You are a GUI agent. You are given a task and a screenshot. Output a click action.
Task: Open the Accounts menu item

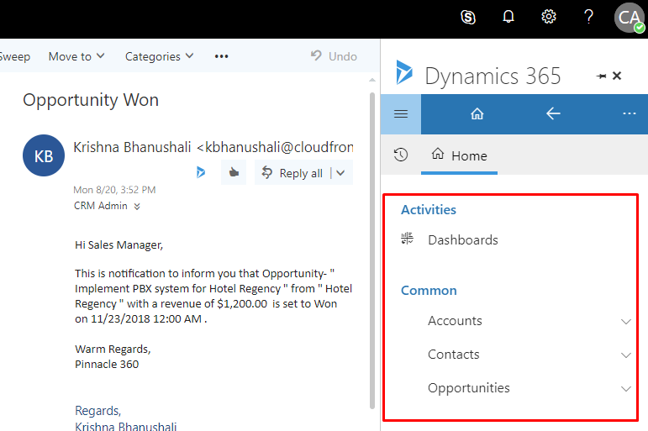click(455, 321)
